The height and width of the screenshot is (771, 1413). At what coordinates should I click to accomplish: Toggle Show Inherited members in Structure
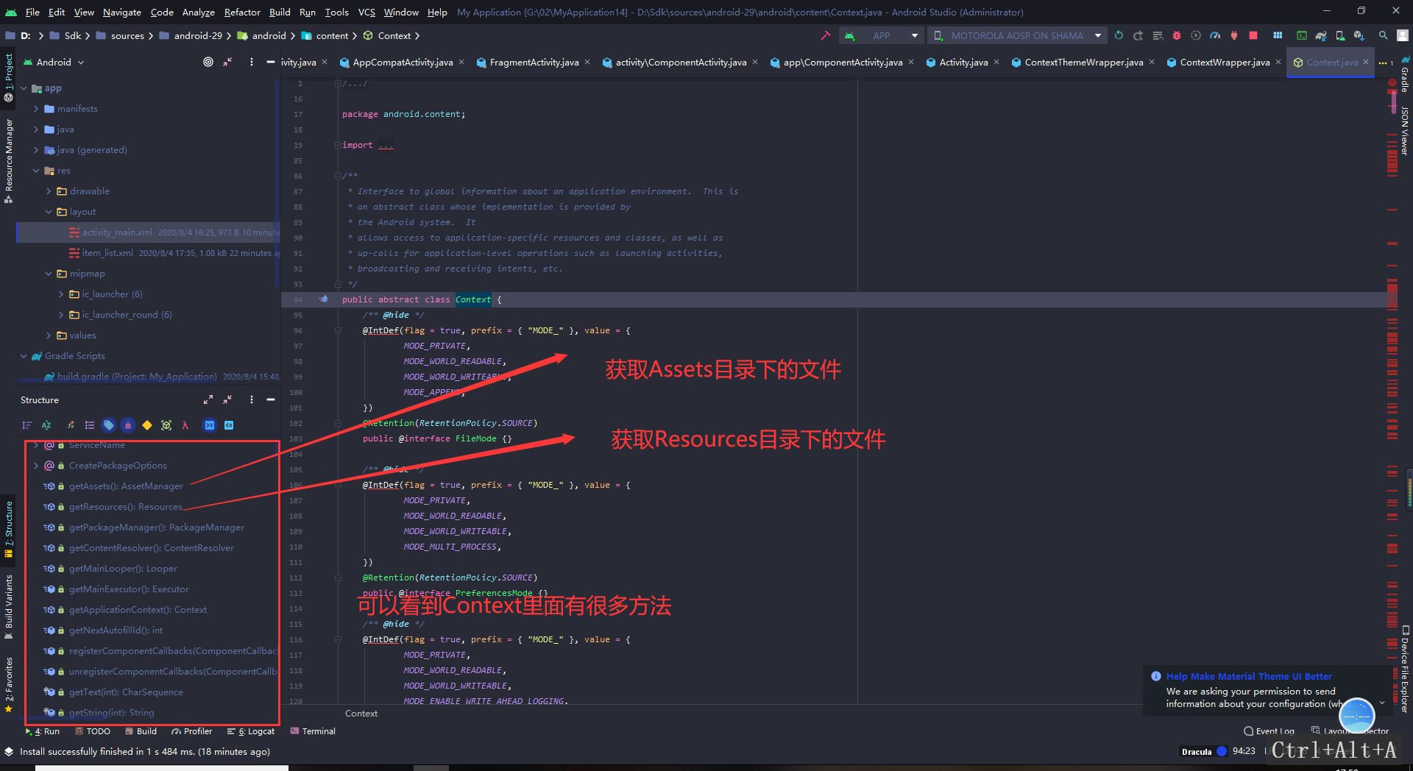[71, 425]
